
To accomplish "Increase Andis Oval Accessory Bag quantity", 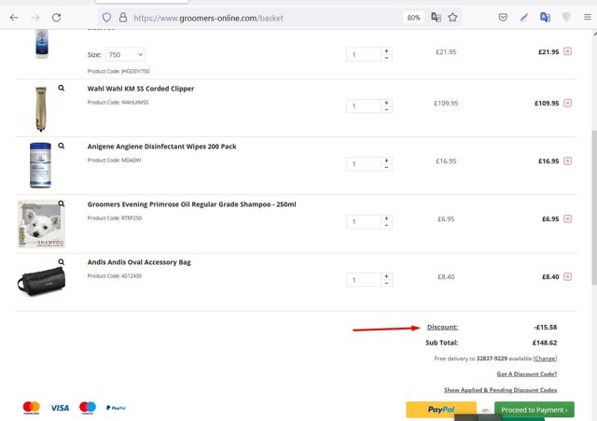I will click(x=386, y=276).
